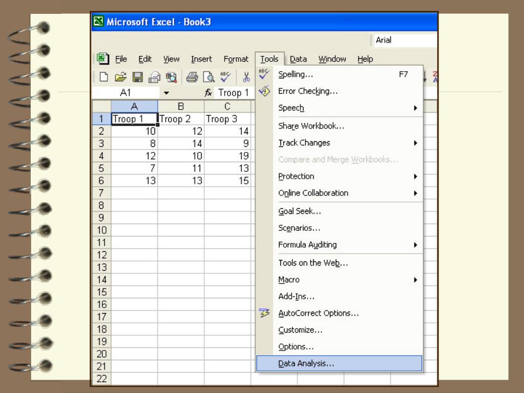
Task: Click the Cut scissors icon
Action: coord(246,77)
